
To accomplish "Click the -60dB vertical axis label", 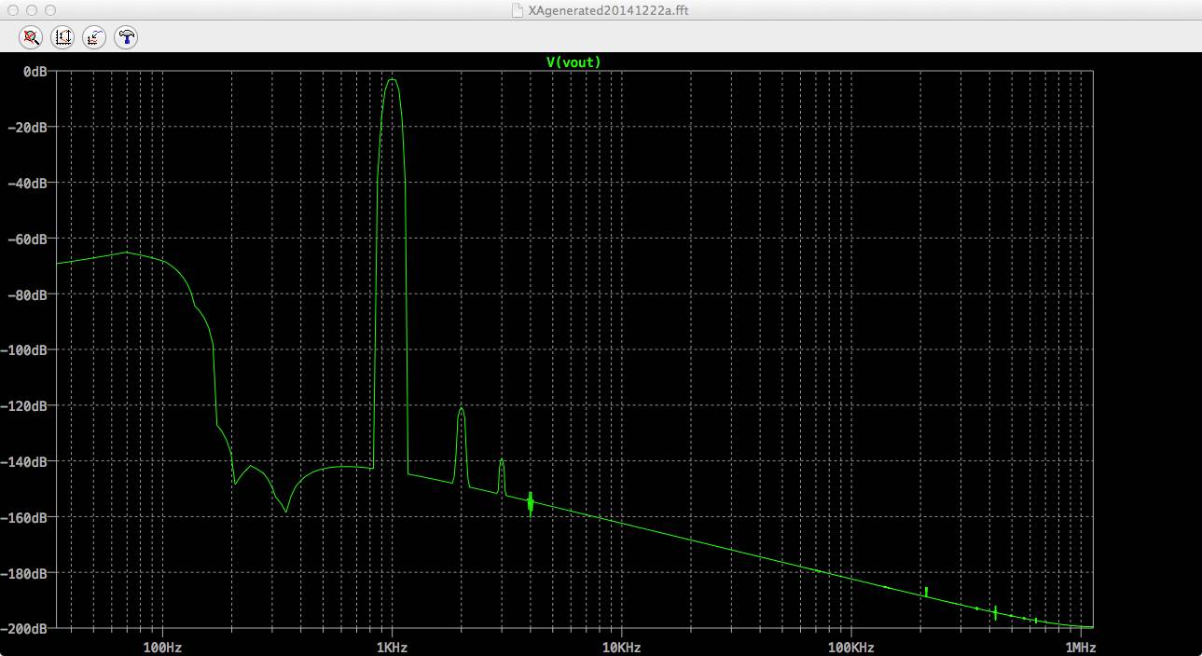I will pyautogui.click(x=29, y=239).
